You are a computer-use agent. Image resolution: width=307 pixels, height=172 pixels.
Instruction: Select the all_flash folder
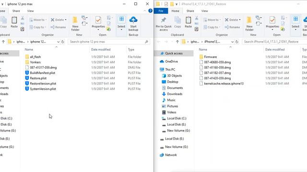pos(35,57)
